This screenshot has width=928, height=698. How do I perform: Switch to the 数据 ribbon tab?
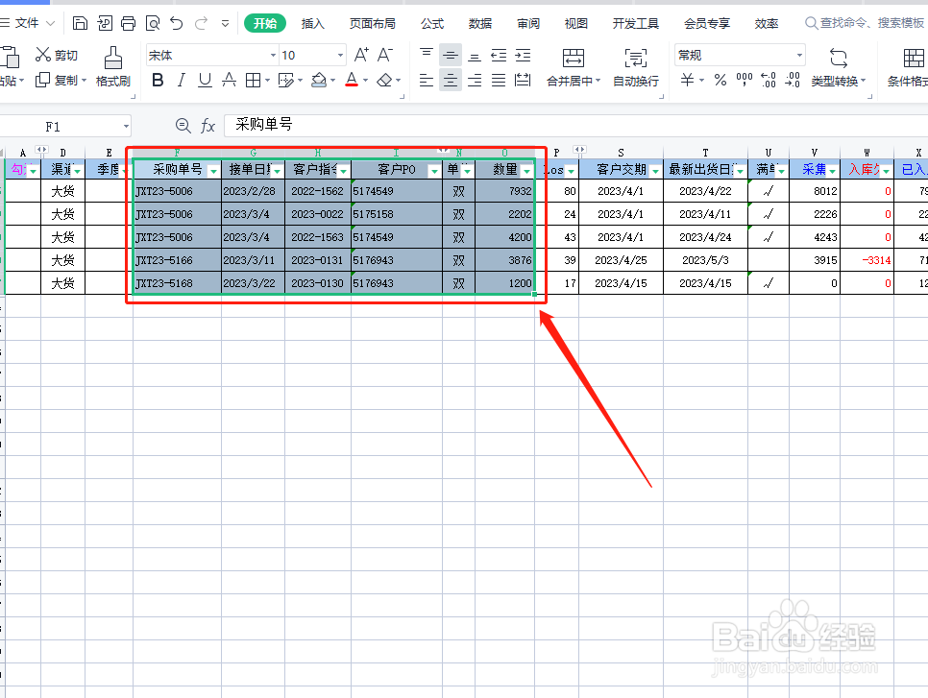point(479,23)
